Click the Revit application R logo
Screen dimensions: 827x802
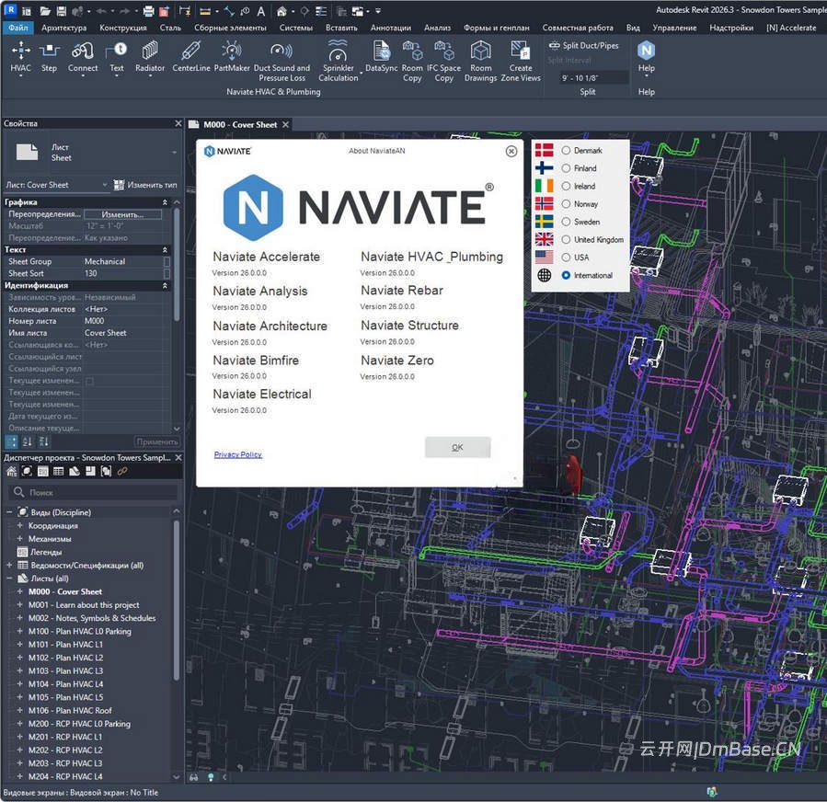10,10
